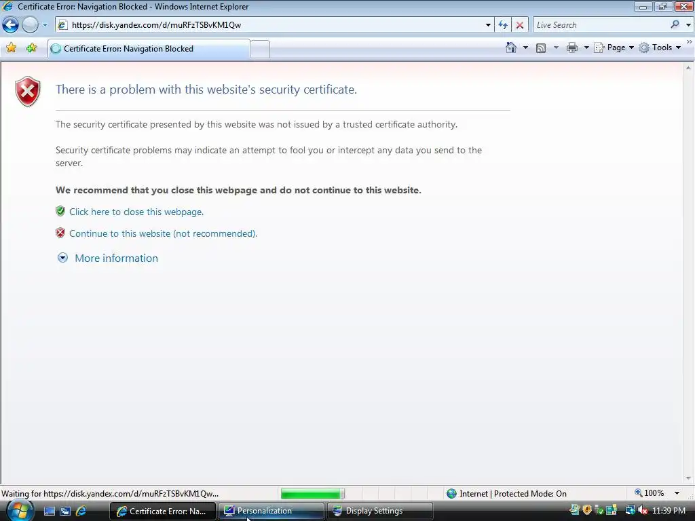Click the 100% zoom level button
This screenshot has width=695, height=521.
click(650, 493)
